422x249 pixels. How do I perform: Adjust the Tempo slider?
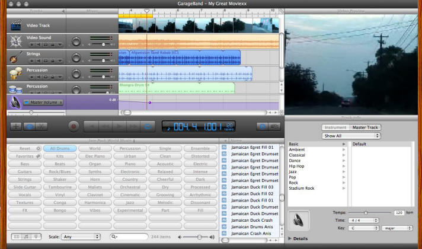[x=366, y=213]
